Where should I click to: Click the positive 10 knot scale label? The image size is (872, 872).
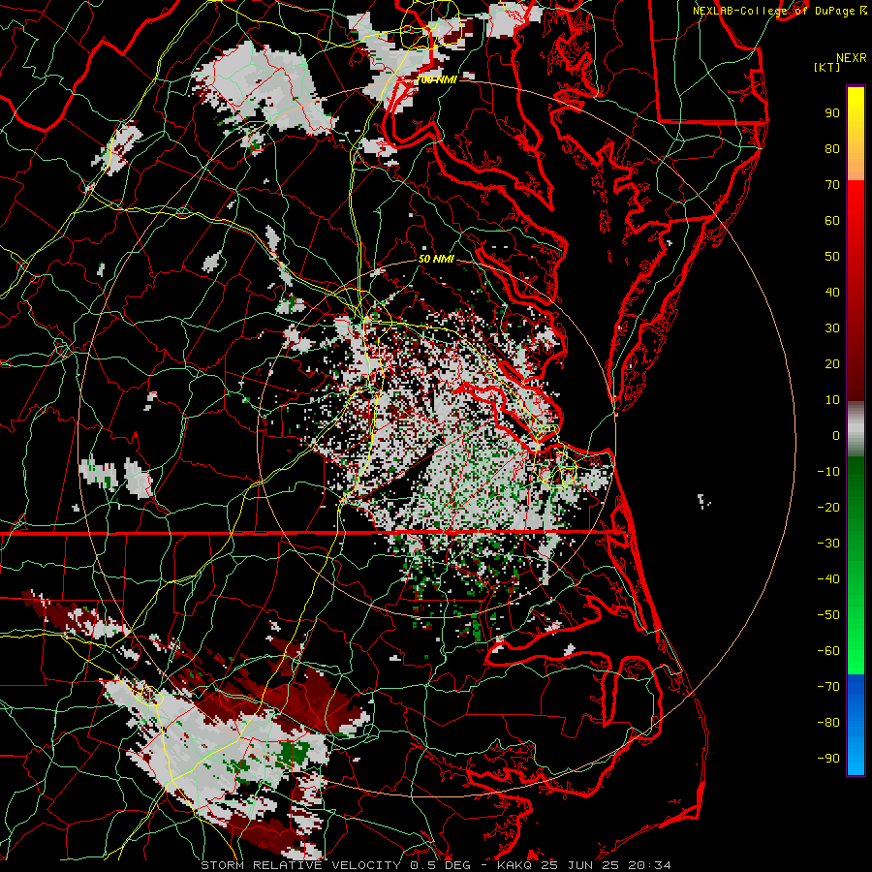(x=832, y=400)
